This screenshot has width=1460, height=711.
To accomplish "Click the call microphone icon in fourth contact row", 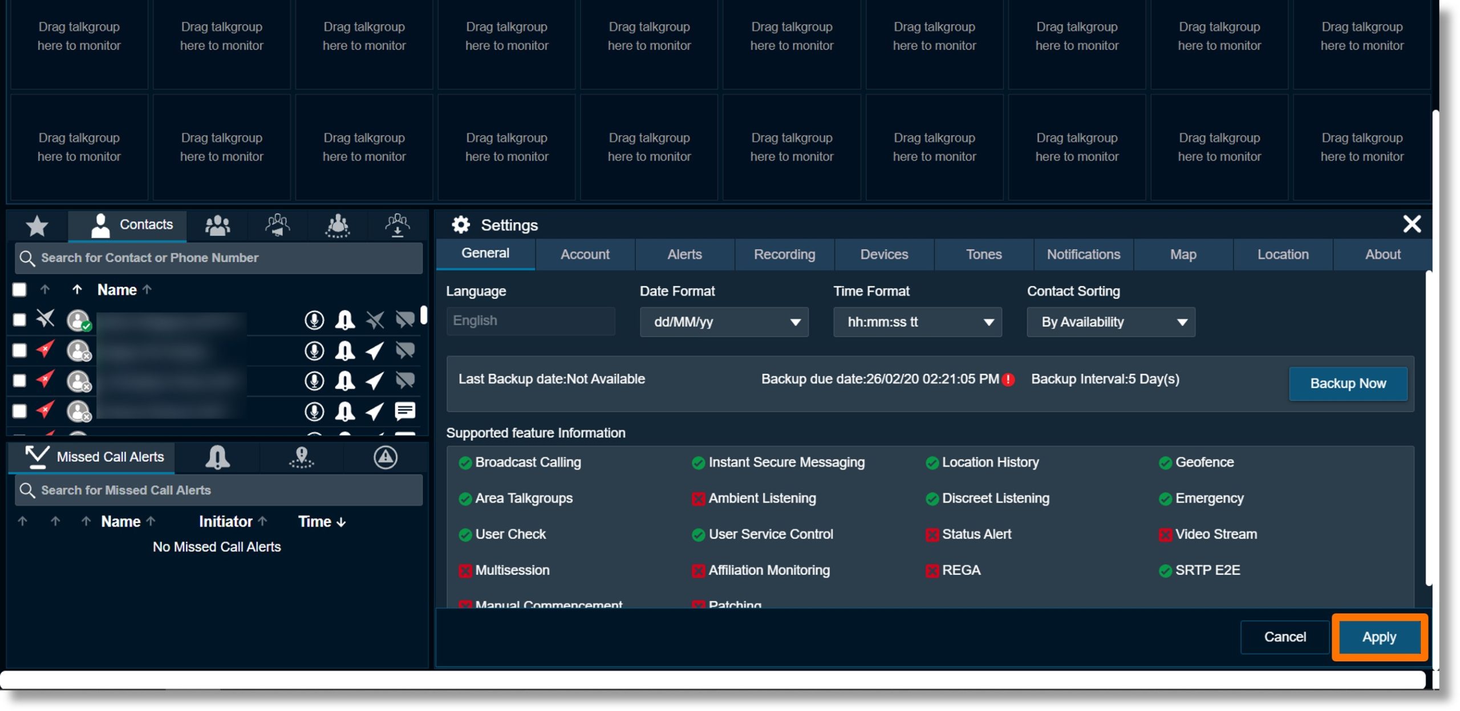I will click(x=314, y=411).
